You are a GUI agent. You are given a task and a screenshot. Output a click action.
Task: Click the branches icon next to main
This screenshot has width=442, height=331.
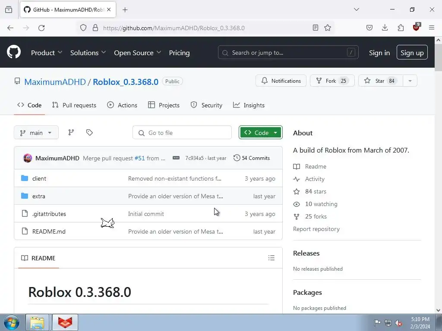tap(71, 132)
